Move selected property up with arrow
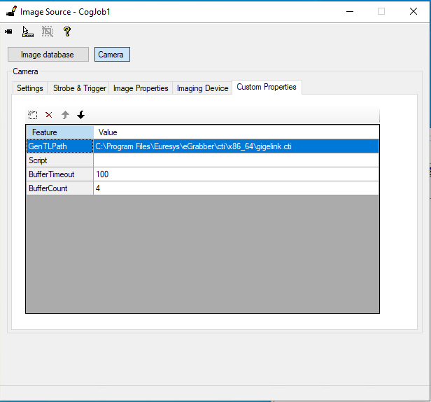Viewport: 431px width, 402px height. point(65,115)
